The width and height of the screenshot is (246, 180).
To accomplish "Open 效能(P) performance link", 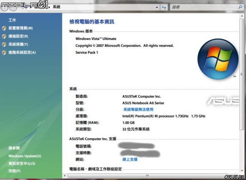I will (x=15, y=171).
